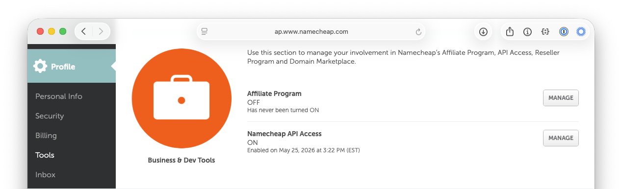This screenshot has height=189, width=622.
Task: Click the Affiliate Program heading
Action: (x=274, y=94)
